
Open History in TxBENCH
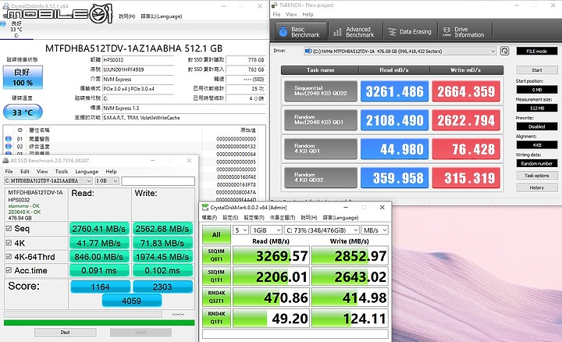(x=536, y=187)
